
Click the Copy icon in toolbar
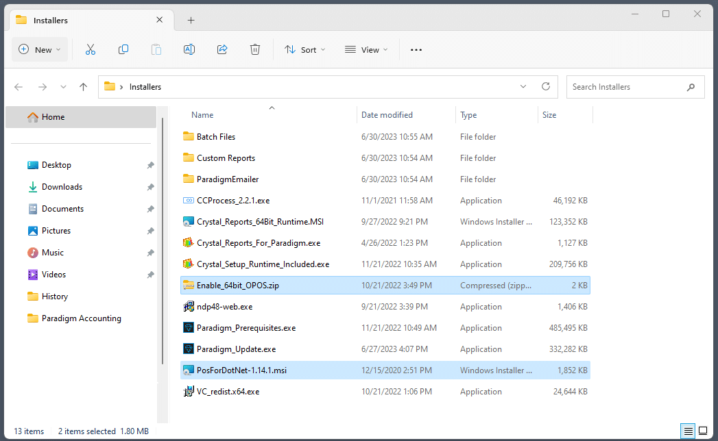123,49
